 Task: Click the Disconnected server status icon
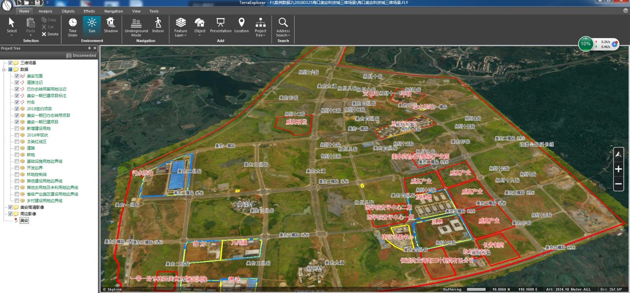pos(69,55)
